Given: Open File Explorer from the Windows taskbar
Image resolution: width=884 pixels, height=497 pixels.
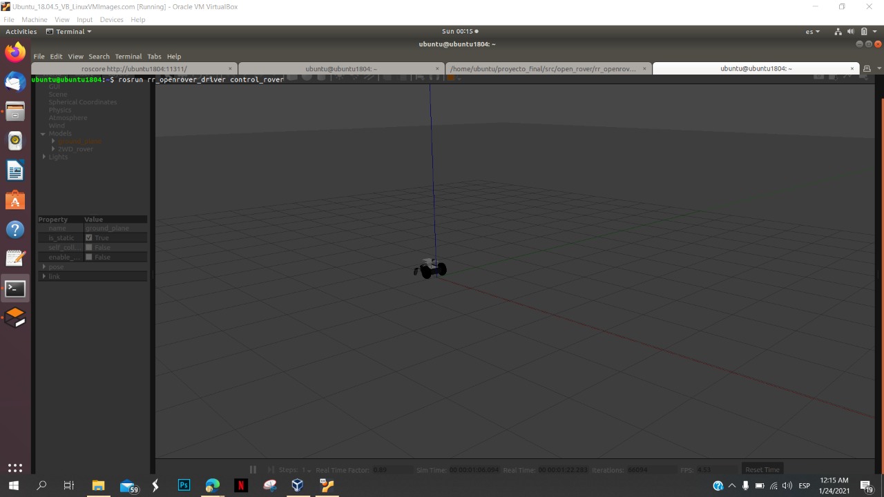Looking at the screenshot, I should [98, 485].
